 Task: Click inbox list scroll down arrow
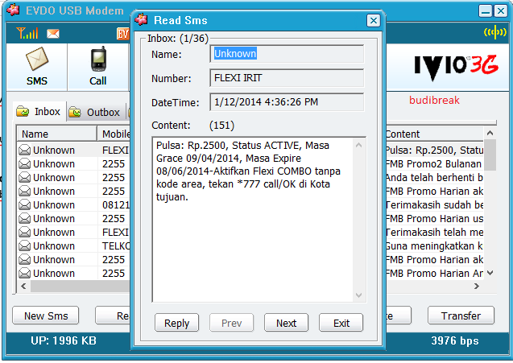(490, 273)
